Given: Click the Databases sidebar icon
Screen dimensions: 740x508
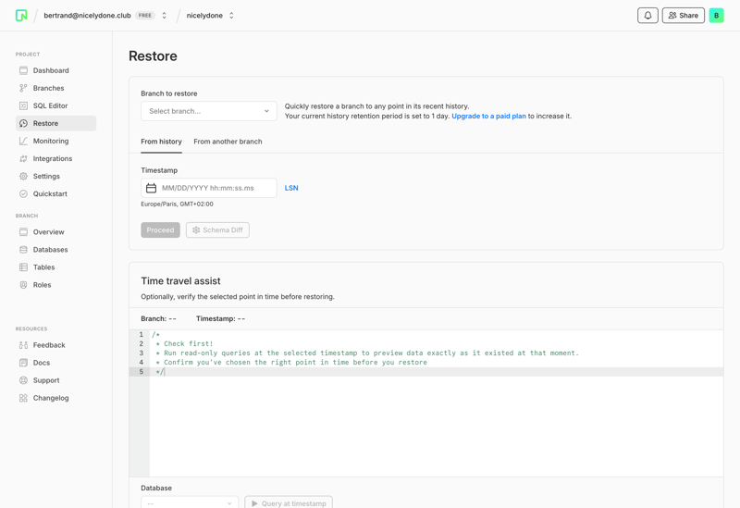Looking at the screenshot, I should click(23, 249).
